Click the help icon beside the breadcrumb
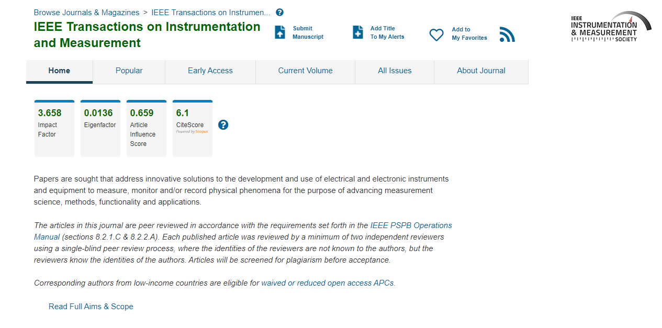662x328 pixels. click(x=279, y=13)
